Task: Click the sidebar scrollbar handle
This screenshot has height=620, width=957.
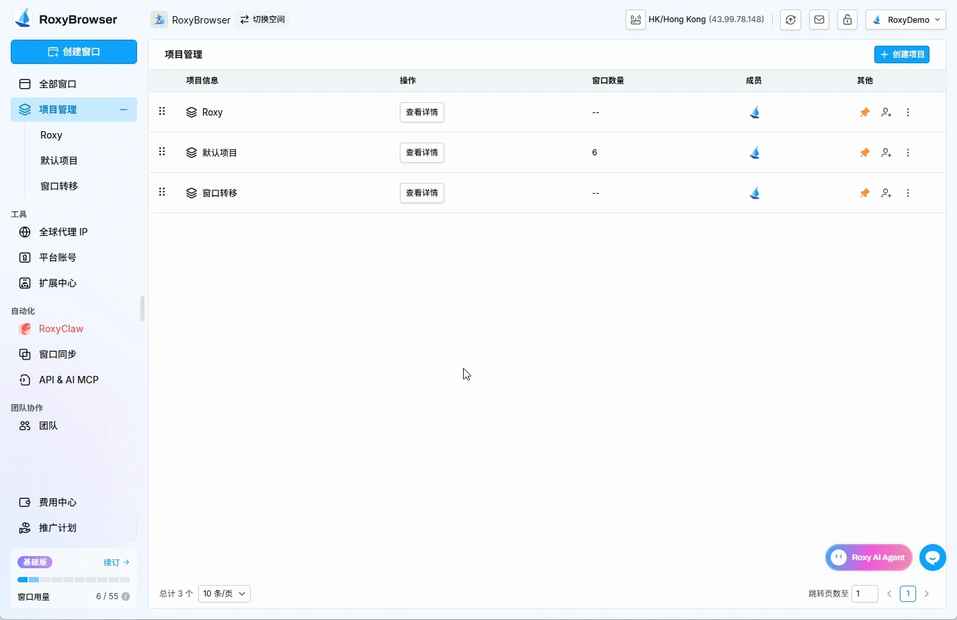Action: point(142,309)
